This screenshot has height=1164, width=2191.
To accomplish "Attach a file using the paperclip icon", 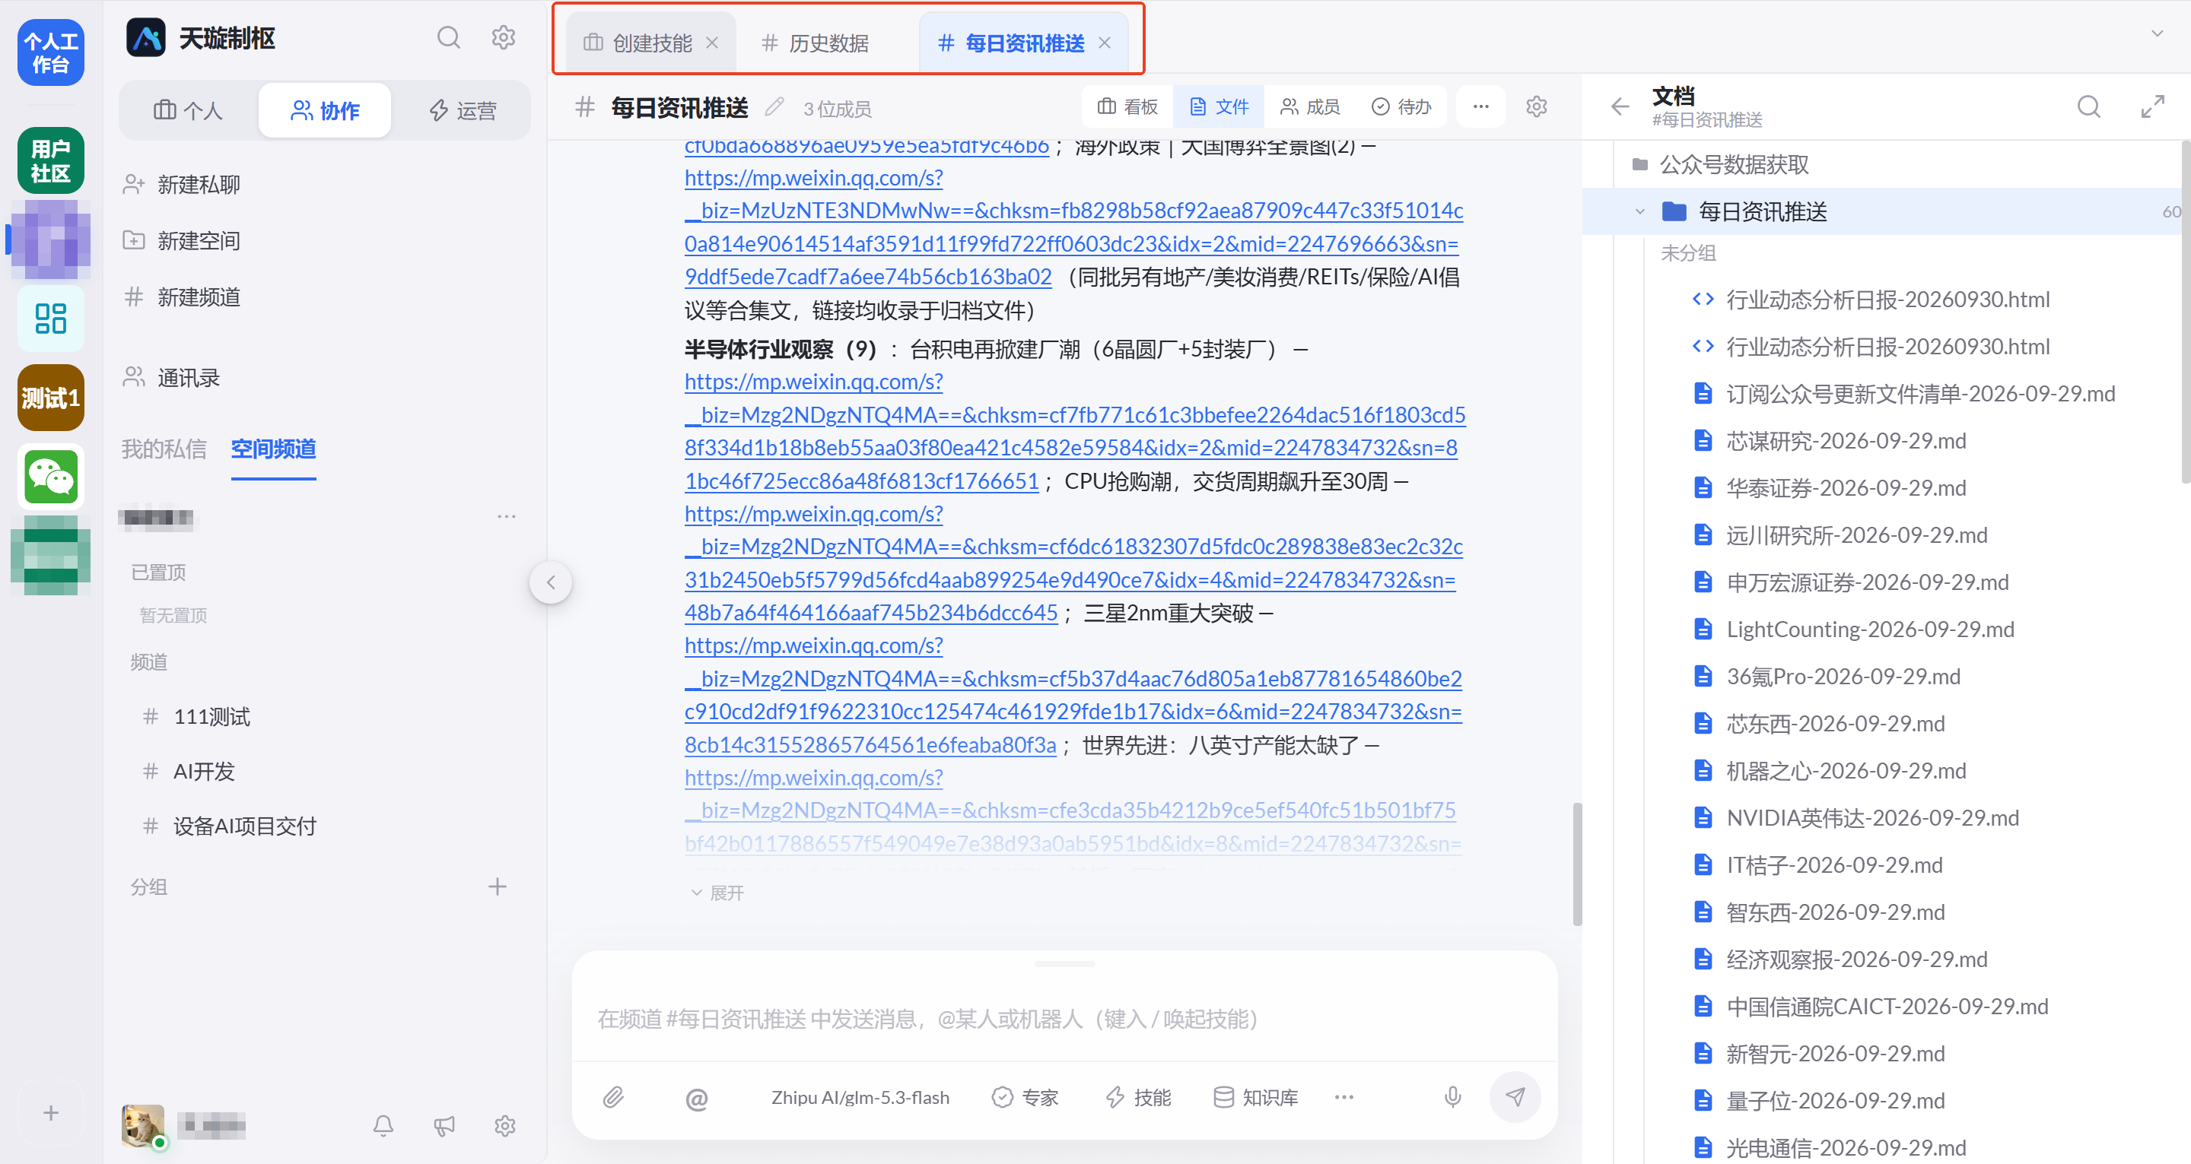I will coord(613,1097).
